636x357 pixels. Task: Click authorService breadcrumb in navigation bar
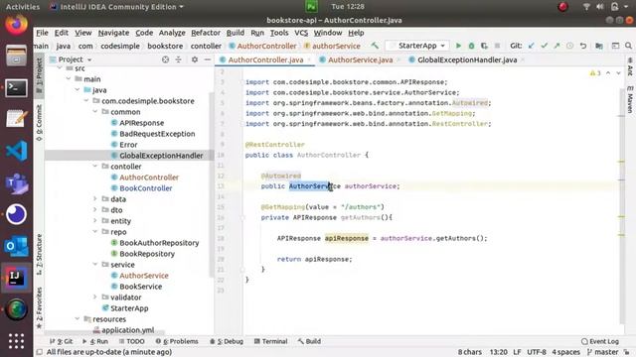coord(336,46)
